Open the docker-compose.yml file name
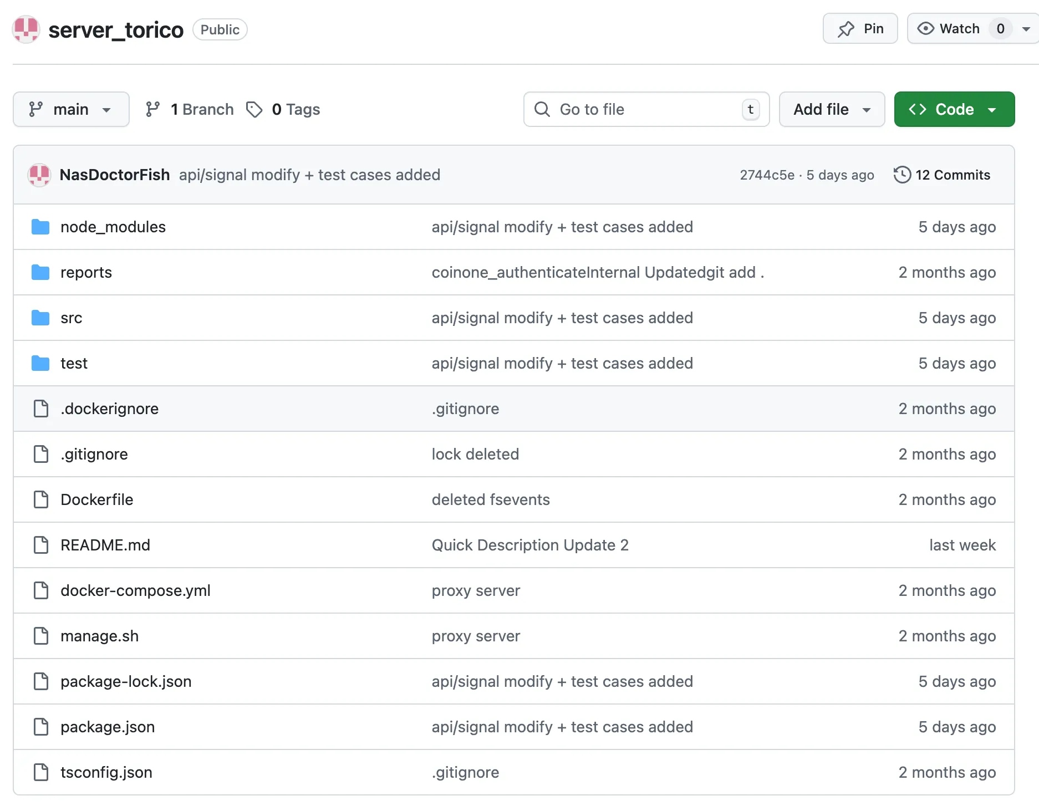 (136, 590)
